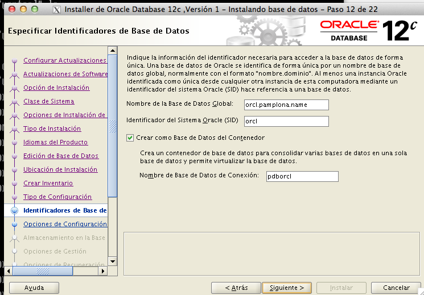Viewport: 424px width, 295px height.
Task: Click the X11 icon in title bar
Action: tap(56, 10)
